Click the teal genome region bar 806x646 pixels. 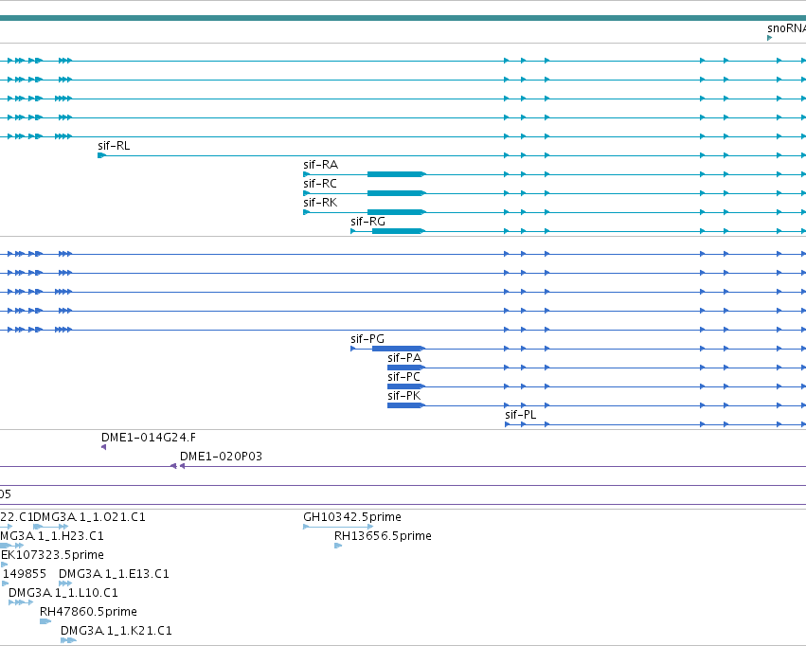403,18
